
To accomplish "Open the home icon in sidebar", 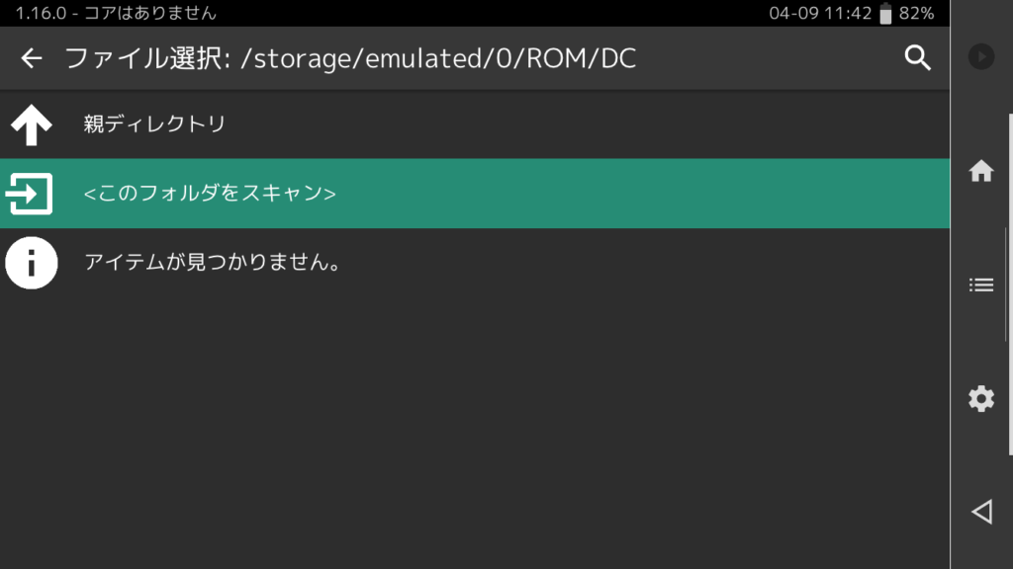I will pos(980,171).
